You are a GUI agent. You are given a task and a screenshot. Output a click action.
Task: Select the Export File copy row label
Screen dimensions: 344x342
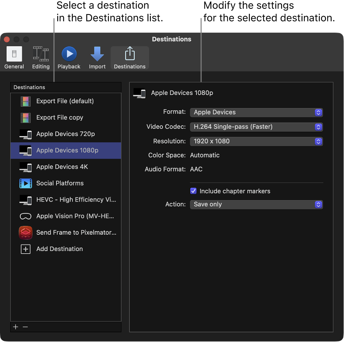click(x=60, y=118)
